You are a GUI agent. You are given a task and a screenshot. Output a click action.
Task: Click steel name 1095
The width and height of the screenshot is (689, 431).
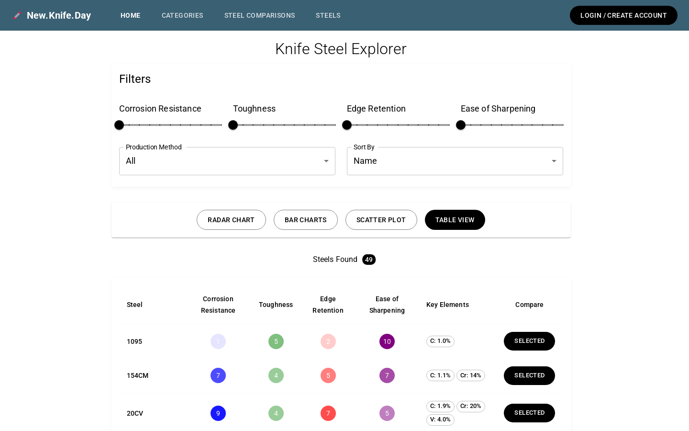pyautogui.click(x=134, y=341)
